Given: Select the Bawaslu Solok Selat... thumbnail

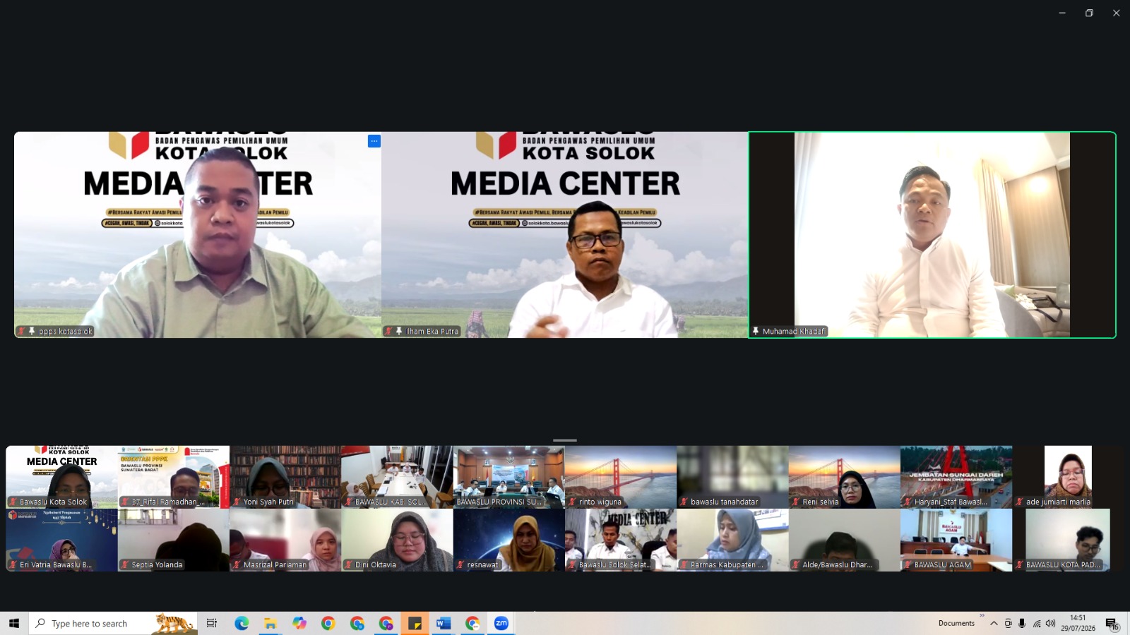Looking at the screenshot, I should pyautogui.click(x=621, y=540).
